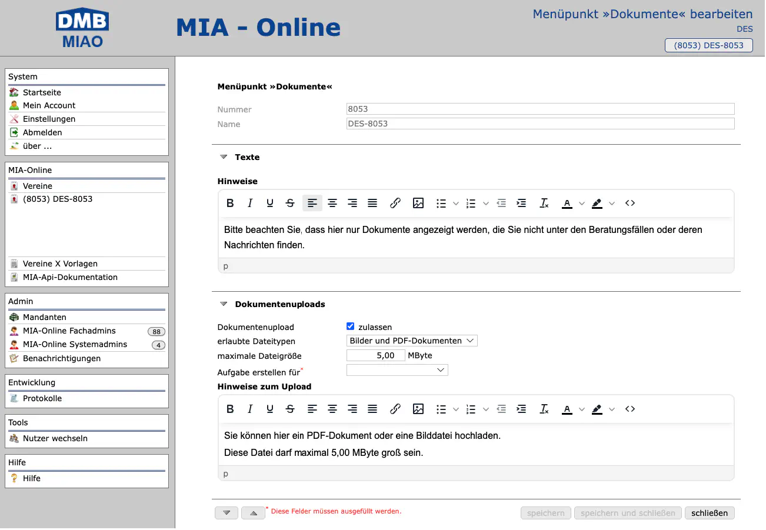Screen dimensions: 766x530
Task: Open text color picker in the Hinweise editor
Action: [567, 204]
